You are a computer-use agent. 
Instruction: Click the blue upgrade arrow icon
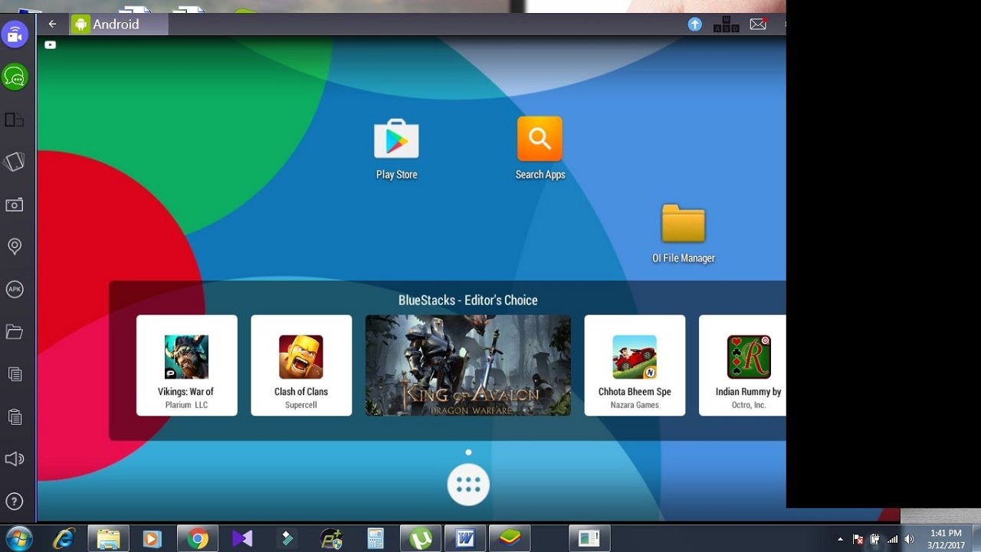click(x=695, y=24)
